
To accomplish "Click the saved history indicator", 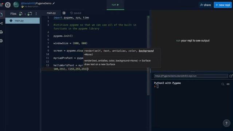I will click(76, 13).
